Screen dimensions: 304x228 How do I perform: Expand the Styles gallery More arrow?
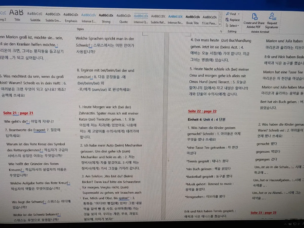coord(220,25)
